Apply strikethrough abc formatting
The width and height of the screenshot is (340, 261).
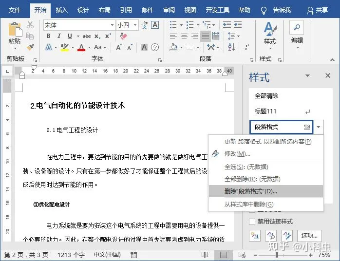point(87,36)
